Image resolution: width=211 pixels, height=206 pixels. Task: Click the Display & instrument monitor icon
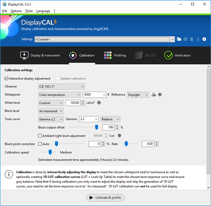[24, 55]
